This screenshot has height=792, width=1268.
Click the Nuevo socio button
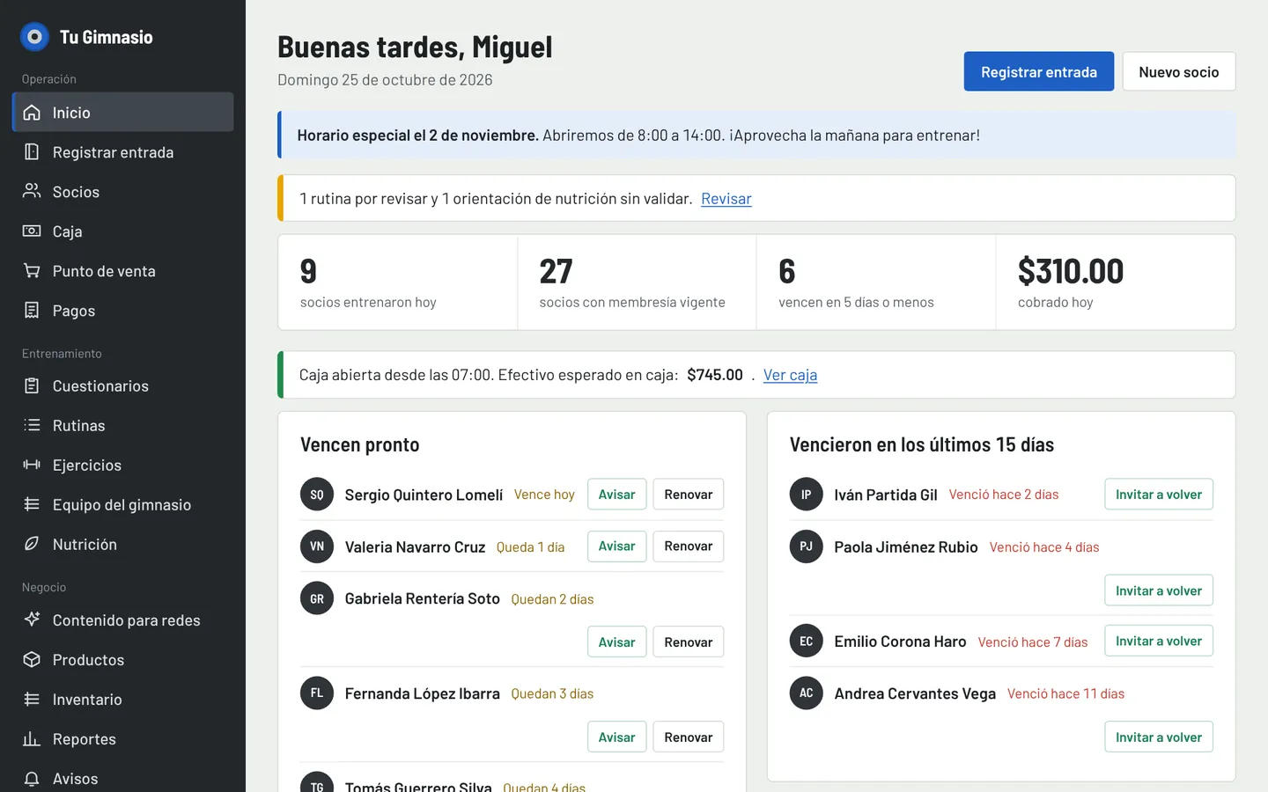click(1179, 71)
